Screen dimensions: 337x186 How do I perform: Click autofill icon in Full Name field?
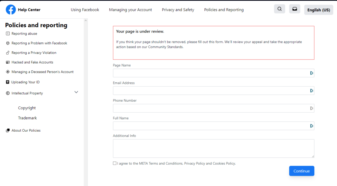(311, 126)
